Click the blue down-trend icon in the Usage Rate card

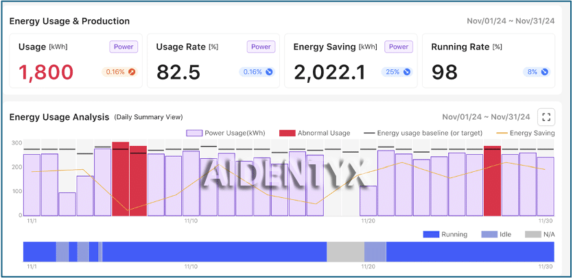click(x=269, y=71)
